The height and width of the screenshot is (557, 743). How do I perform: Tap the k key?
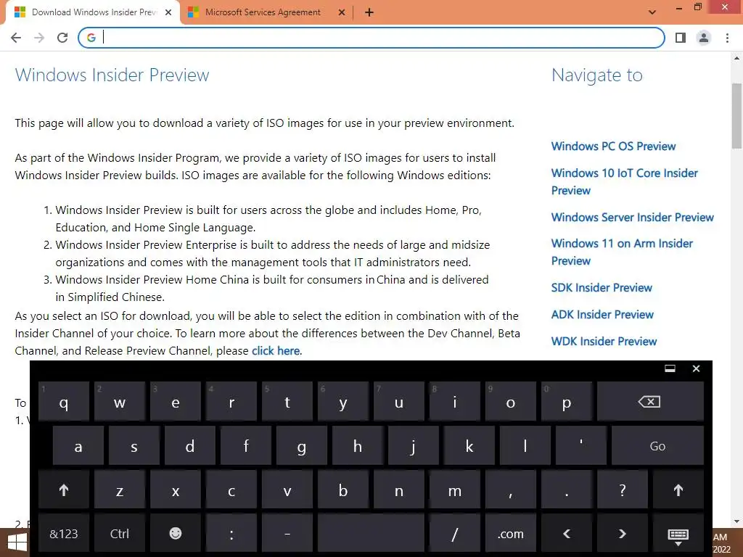469,446
